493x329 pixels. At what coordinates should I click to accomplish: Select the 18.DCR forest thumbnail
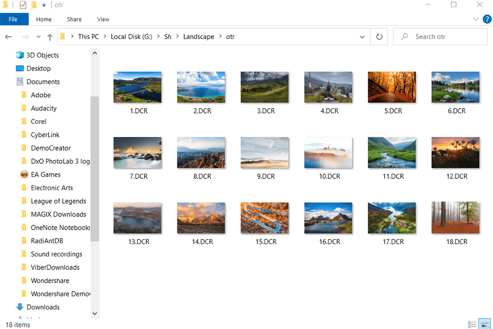click(x=456, y=217)
